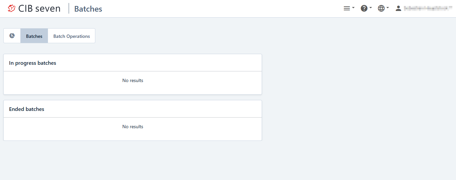Click the Batches page title in header
456x180 pixels.
point(88,9)
